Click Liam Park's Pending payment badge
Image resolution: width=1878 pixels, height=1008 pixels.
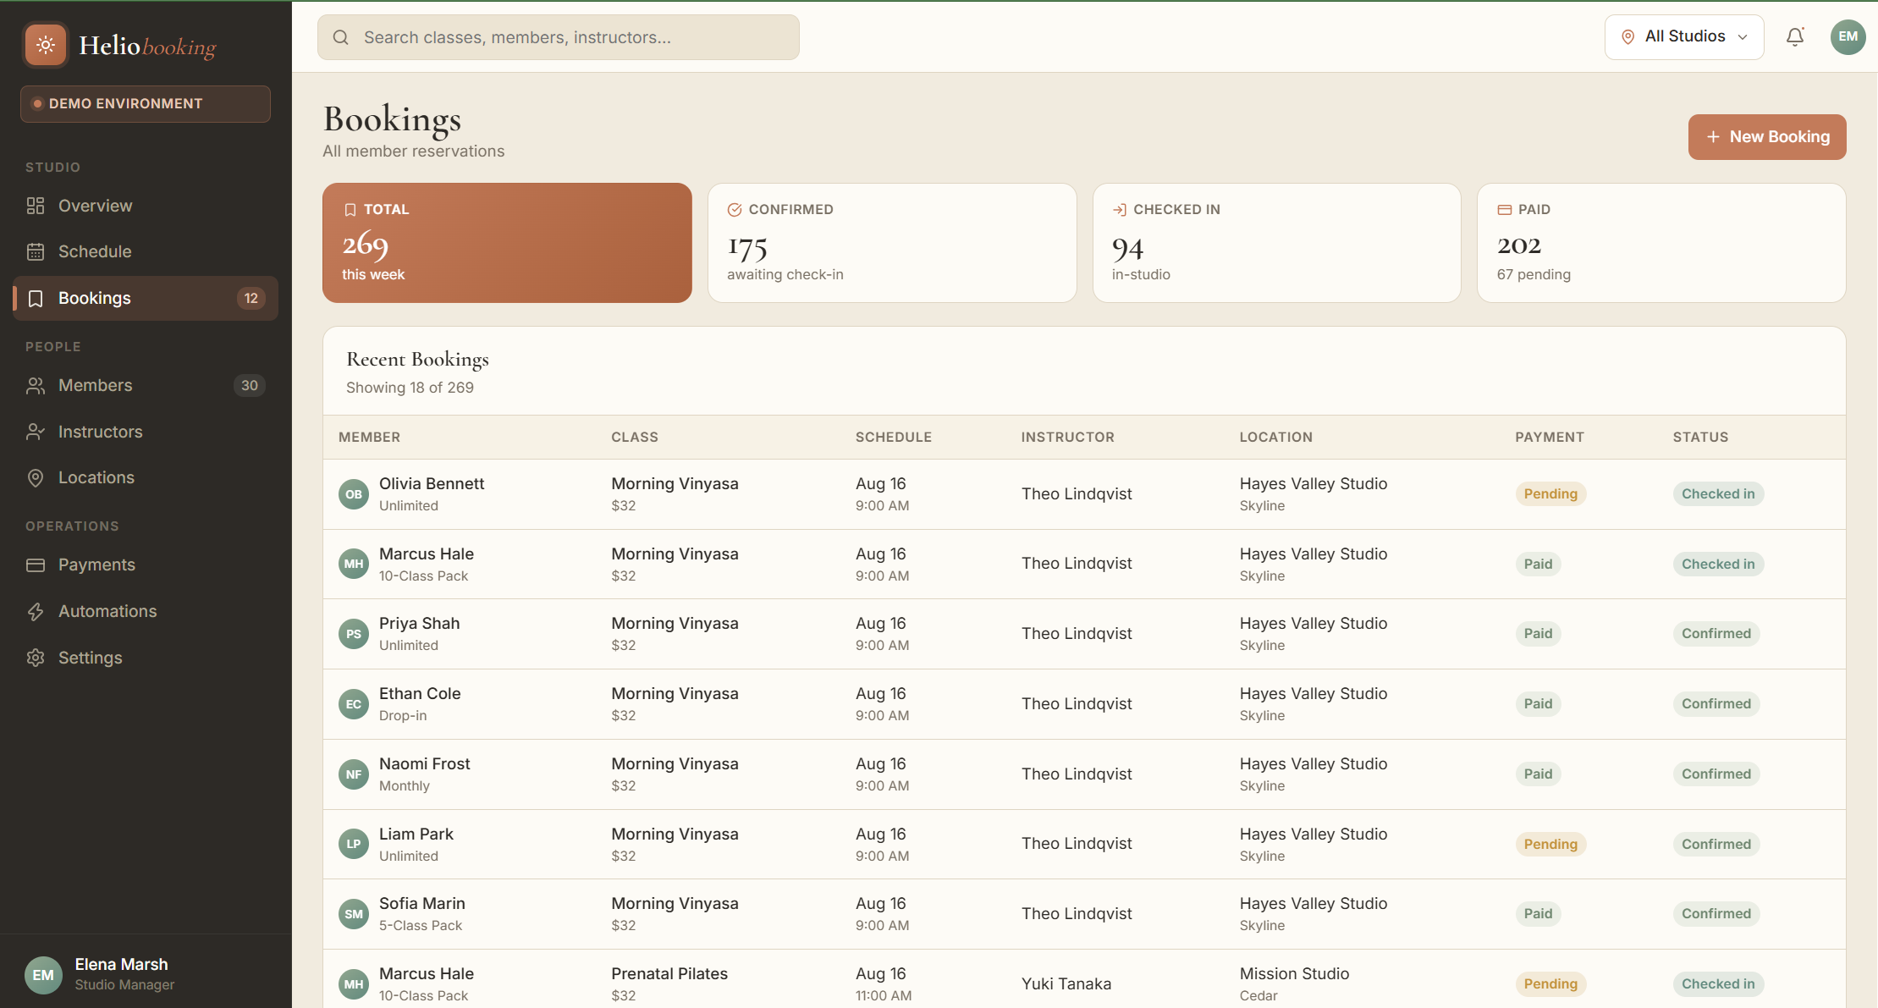(x=1550, y=845)
